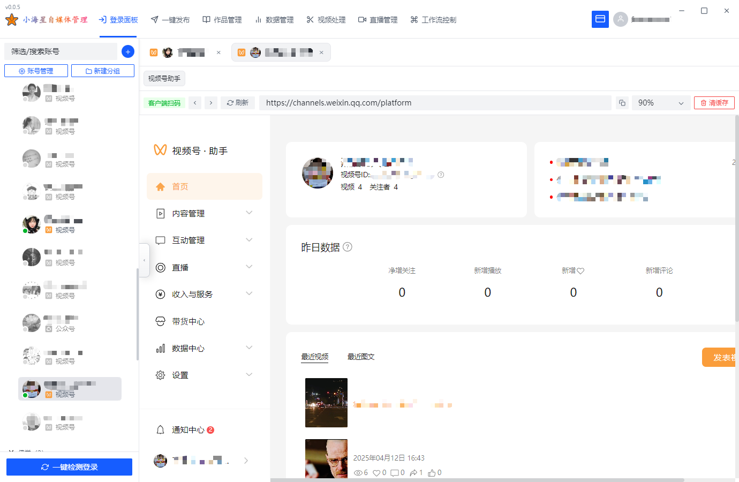Expand the 内容管理 section
Screen dimensions: 739x482
[x=204, y=213]
